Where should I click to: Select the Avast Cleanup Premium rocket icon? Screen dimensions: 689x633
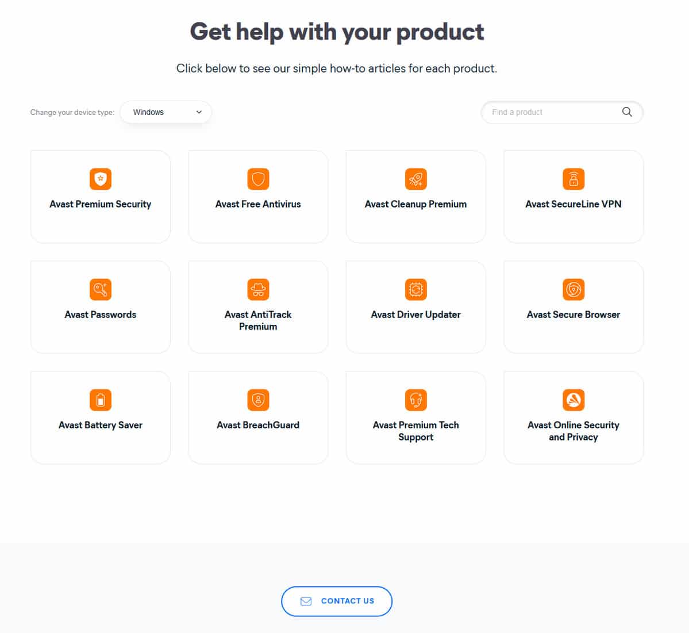(x=415, y=179)
